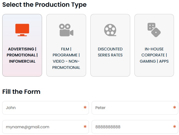Click the video camera icon
This screenshot has width=179, height=135.
66,30
